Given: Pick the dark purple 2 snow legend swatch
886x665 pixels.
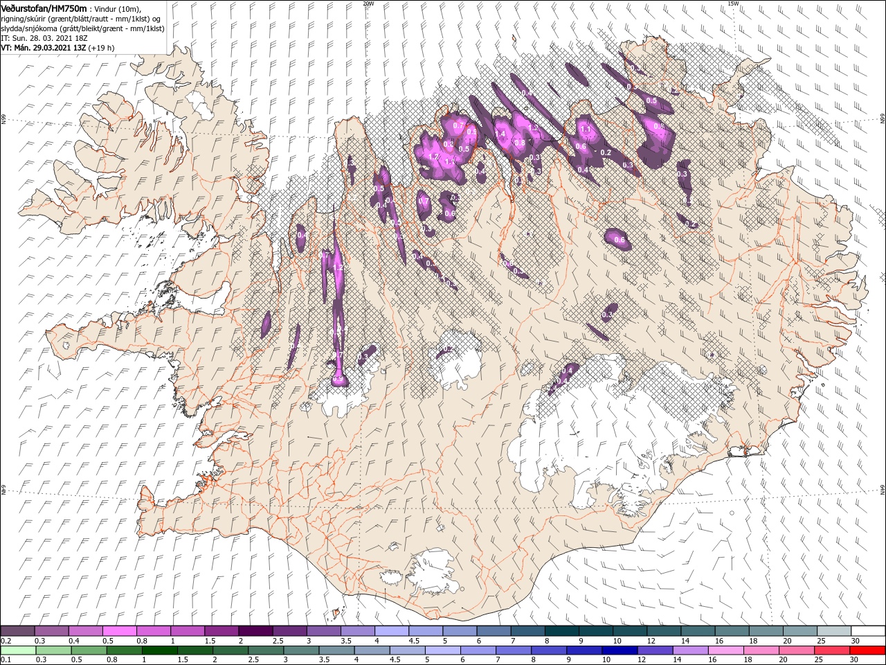Looking at the screenshot, I should [x=255, y=631].
